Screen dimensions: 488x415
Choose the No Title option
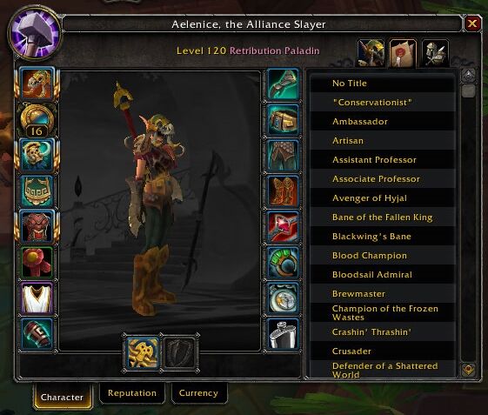tap(382, 84)
